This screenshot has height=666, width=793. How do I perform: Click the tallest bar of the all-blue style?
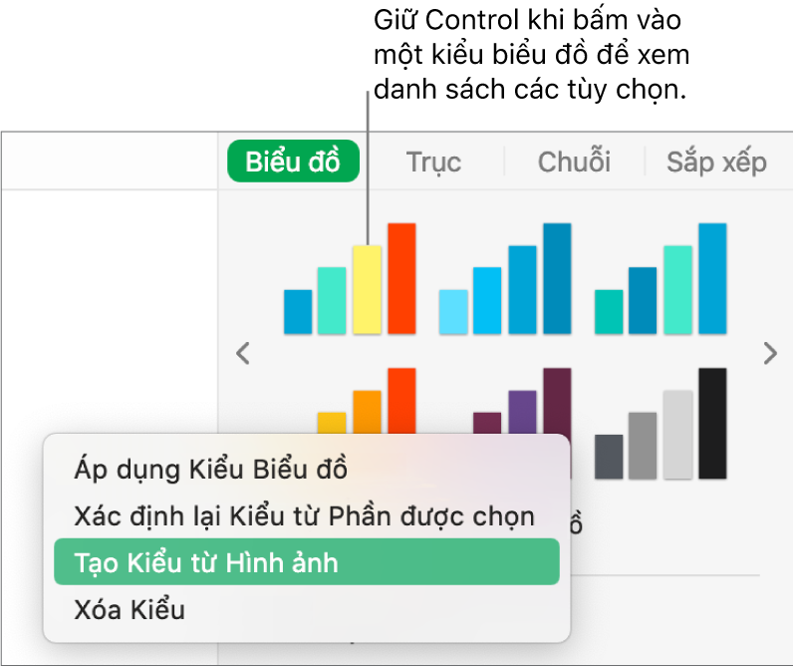tap(557, 278)
